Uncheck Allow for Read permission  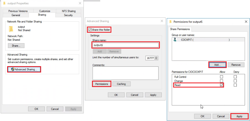tap(221, 85)
